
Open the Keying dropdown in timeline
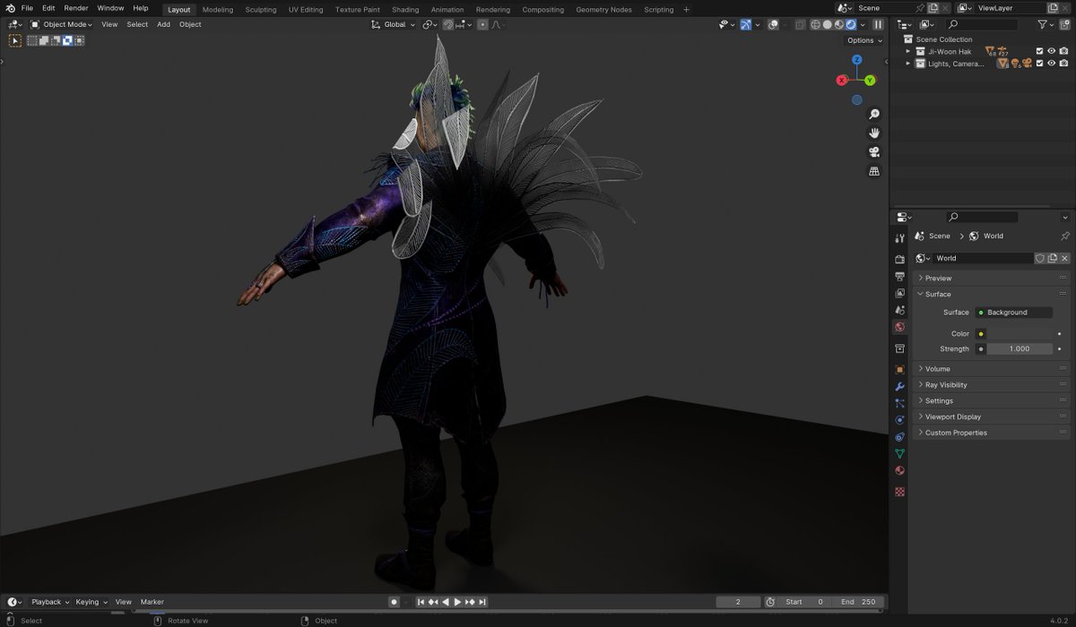91,602
